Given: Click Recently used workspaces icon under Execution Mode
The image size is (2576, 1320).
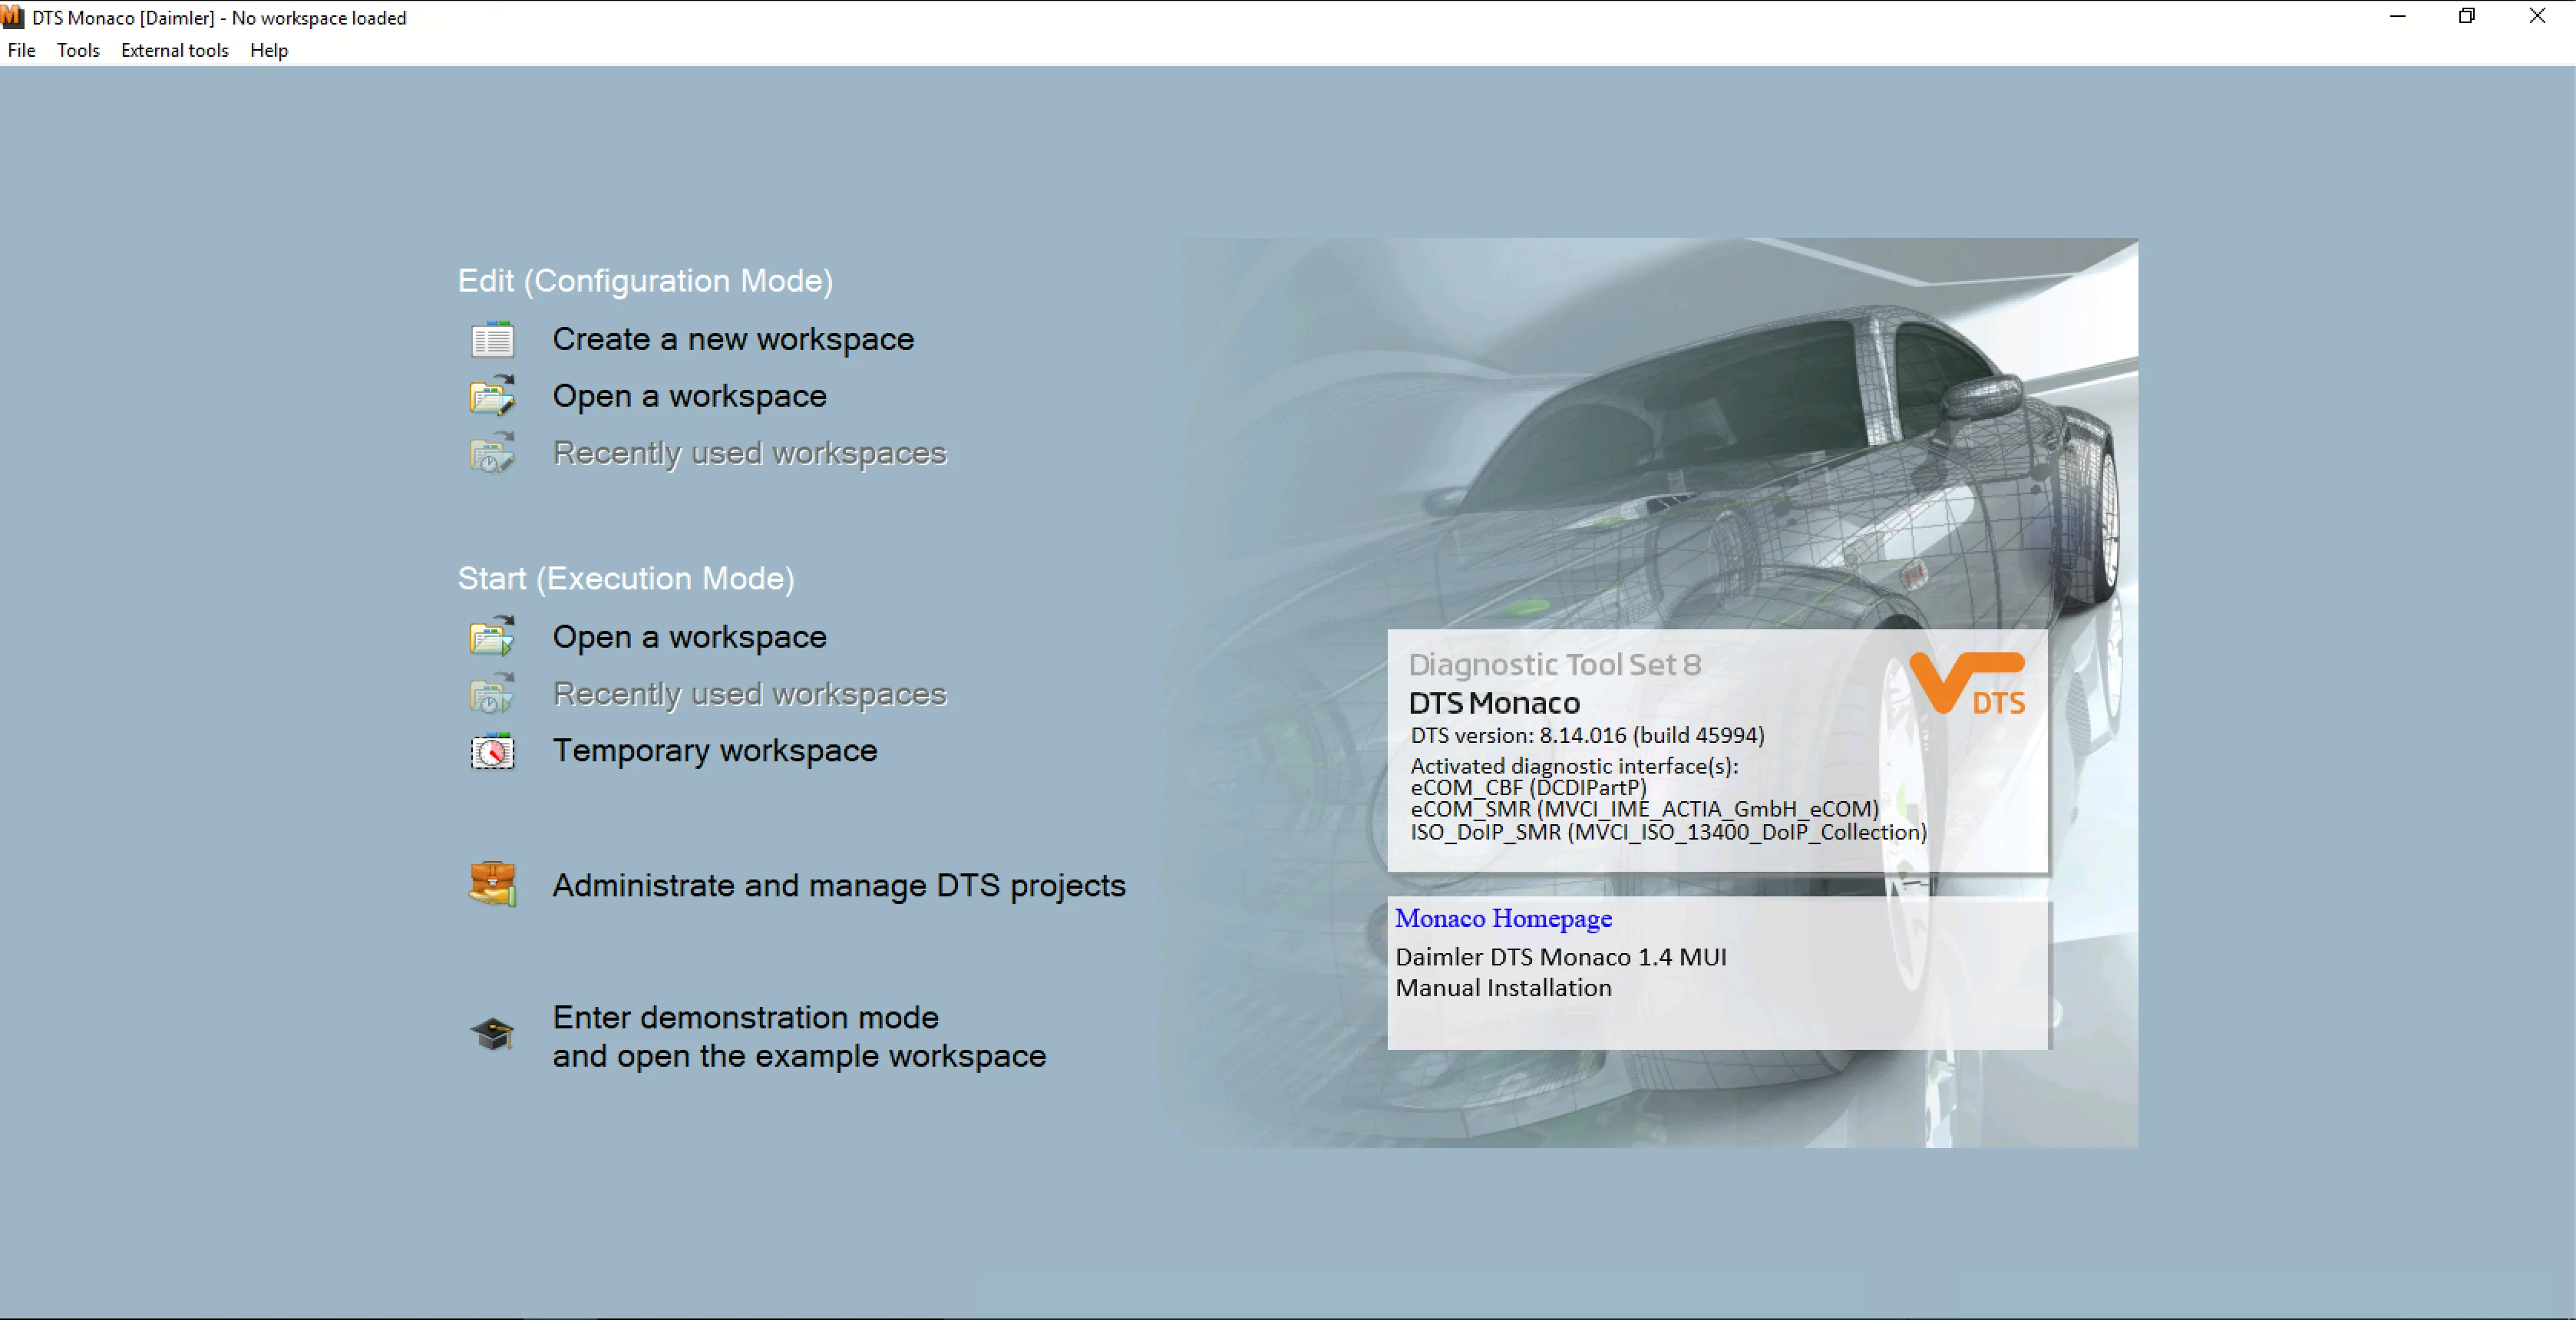Looking at the screenshot, I should tap(492, 694).
